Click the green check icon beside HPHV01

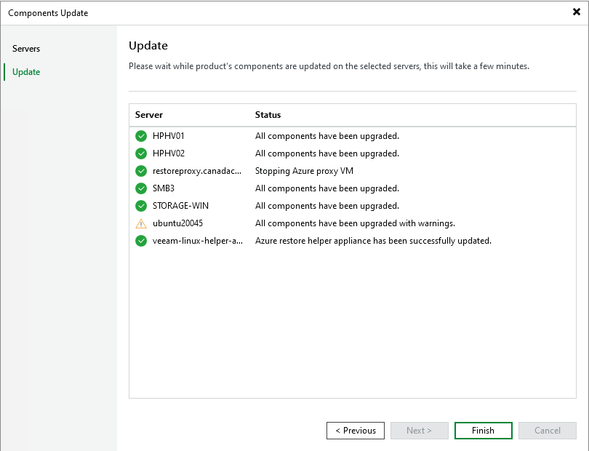(x=141, y=136)
